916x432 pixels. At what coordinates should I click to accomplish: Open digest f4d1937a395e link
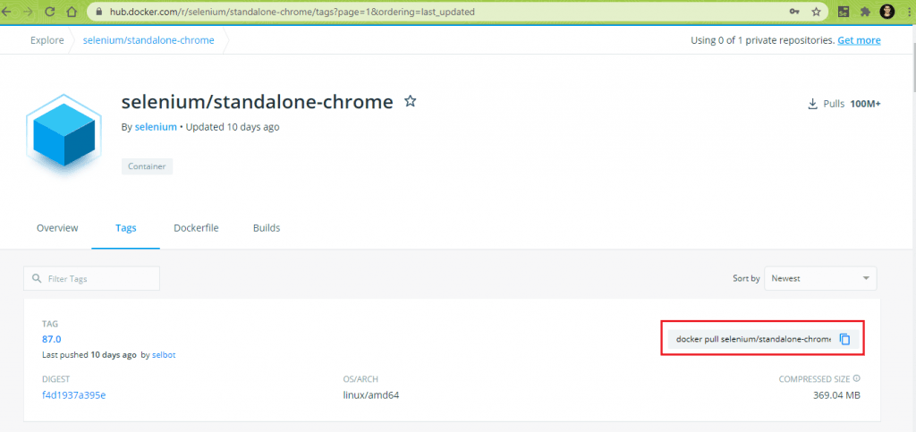click(73, 394)
